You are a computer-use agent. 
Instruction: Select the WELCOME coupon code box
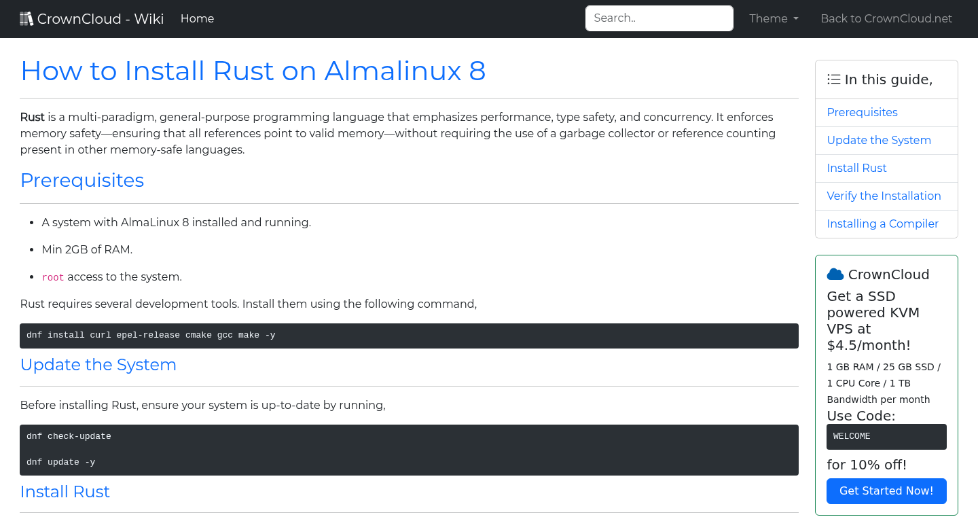(x=886, y=436)
